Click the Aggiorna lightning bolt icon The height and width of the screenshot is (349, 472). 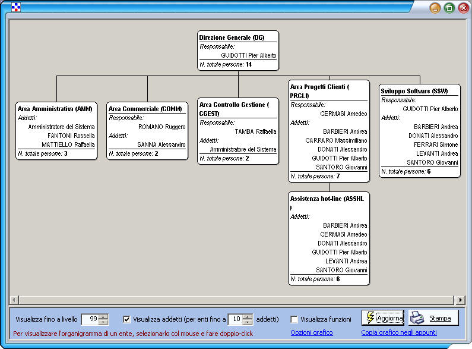tap(369, 317)
